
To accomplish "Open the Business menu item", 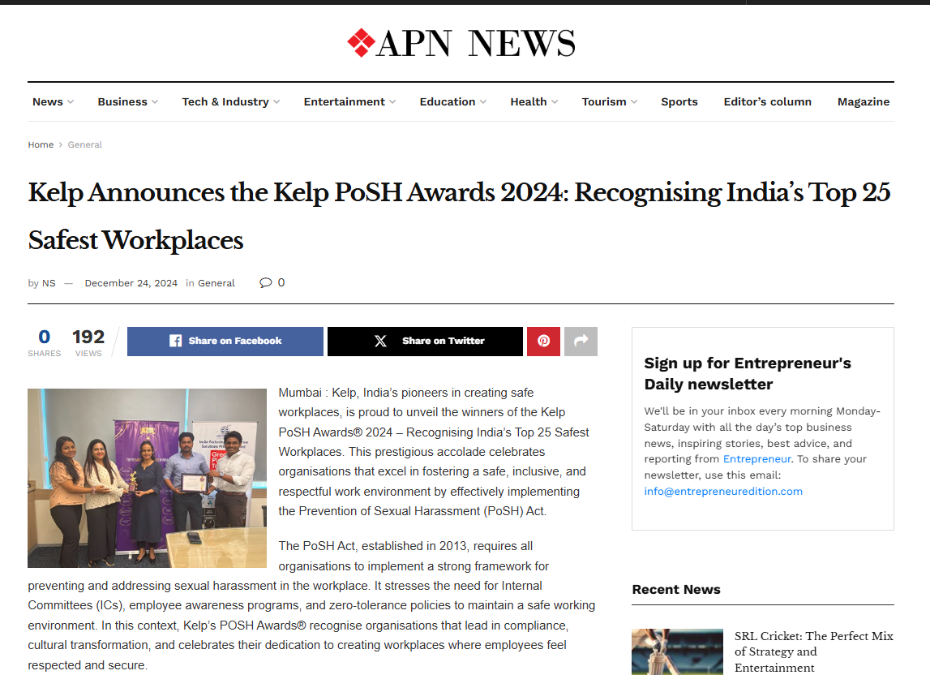I will (x=122, y=102).
